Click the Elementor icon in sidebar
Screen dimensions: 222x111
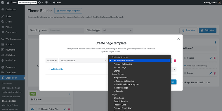pyautogui.click(x=3, y=67)
